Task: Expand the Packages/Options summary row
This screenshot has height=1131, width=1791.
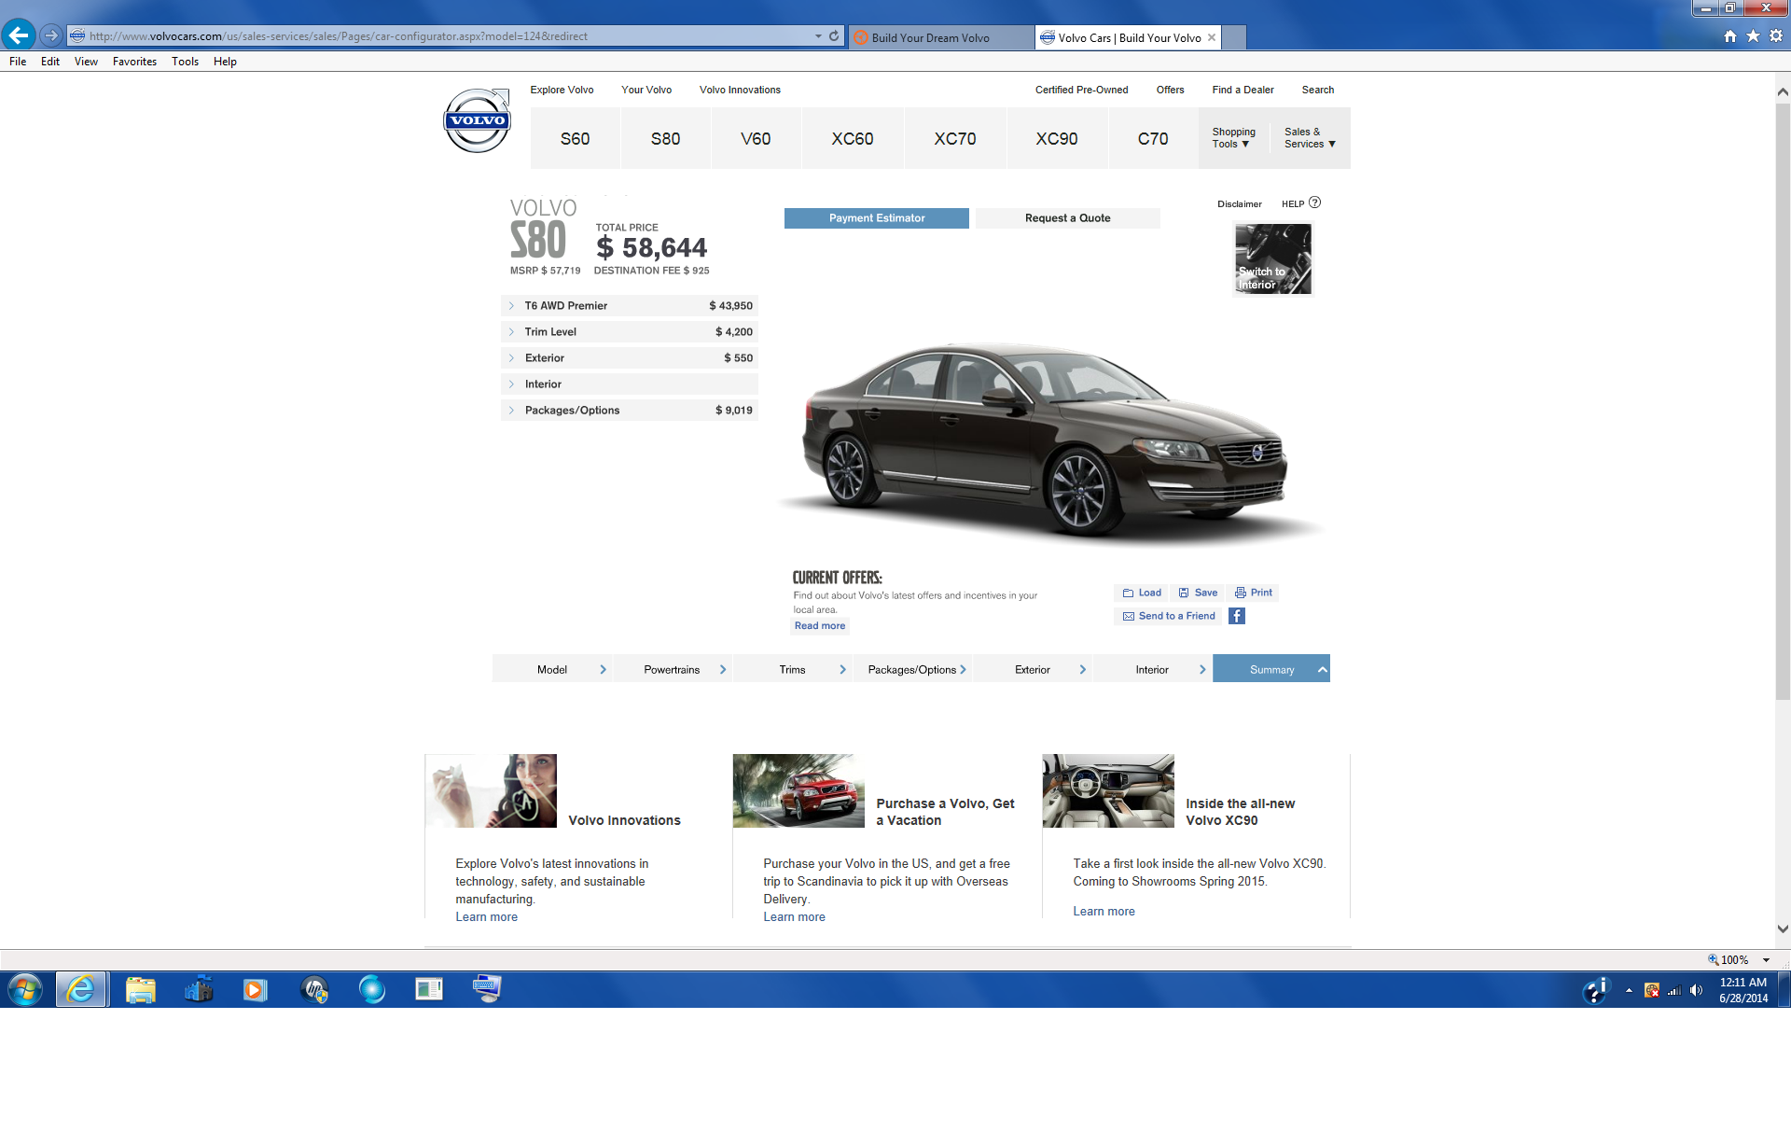Action: (x=630, y=411)
